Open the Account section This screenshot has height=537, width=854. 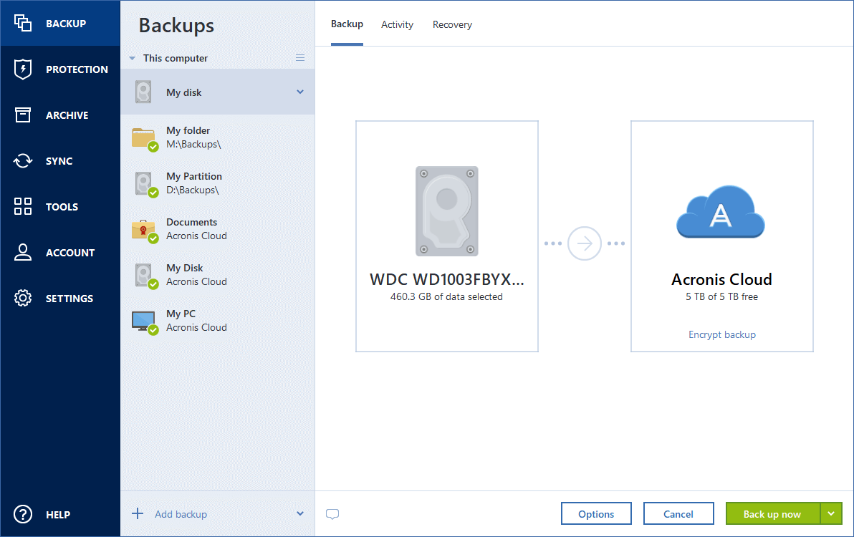[x=60, y=252]
